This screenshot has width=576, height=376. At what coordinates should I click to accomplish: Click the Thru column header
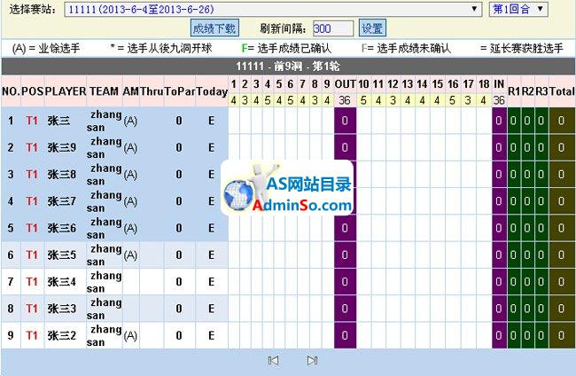(152, 91)
